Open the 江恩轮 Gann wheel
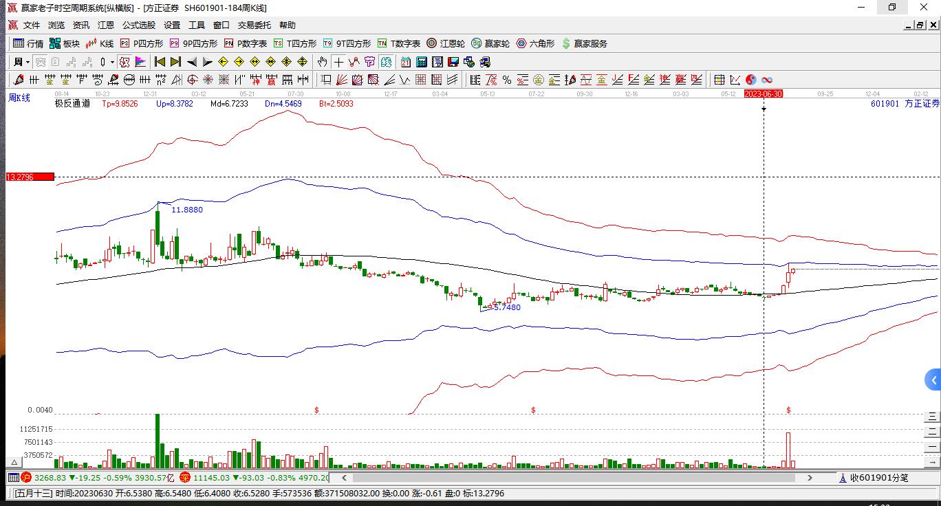941x506 pixels. click(446, 43)
